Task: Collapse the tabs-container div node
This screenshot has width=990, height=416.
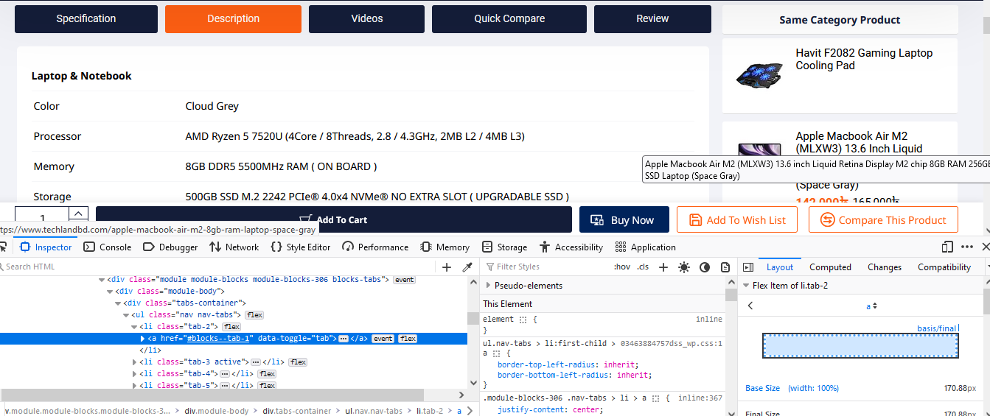Action: [118, 303]
